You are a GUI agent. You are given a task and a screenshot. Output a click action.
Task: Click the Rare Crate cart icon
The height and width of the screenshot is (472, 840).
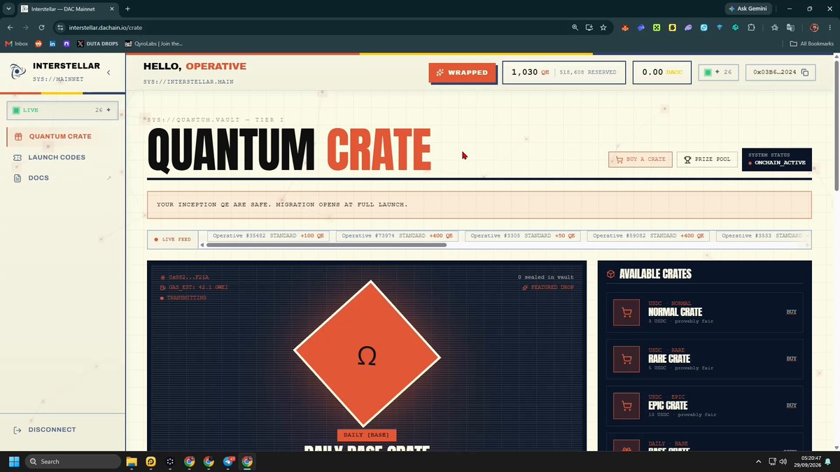point(626,359)
